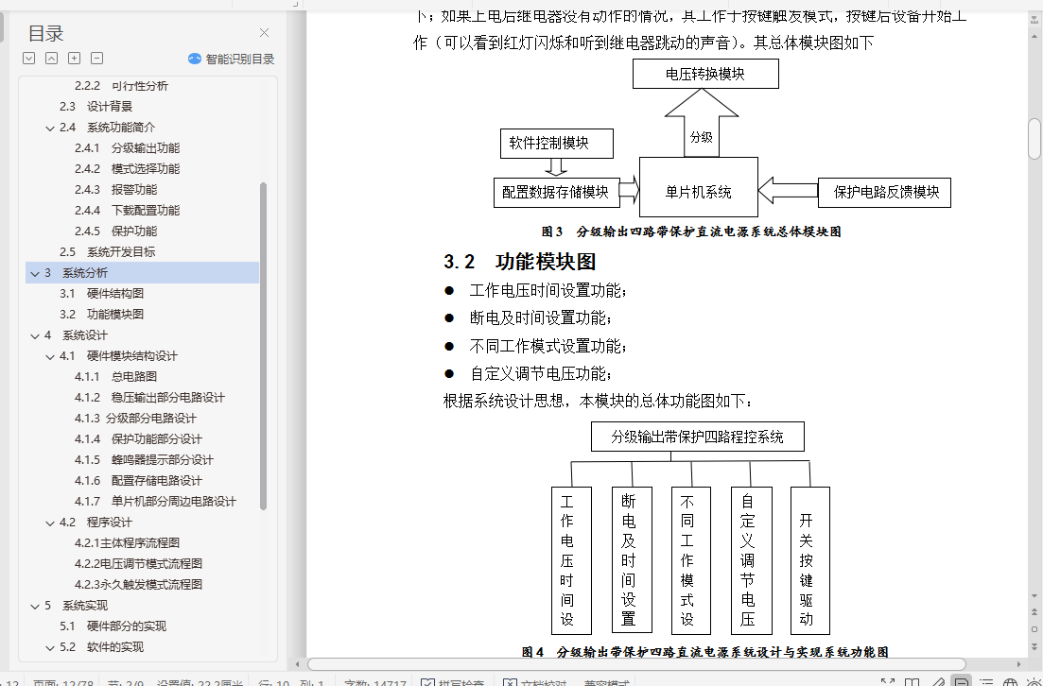Navigate to 4.1.4 保护功能部分设计
Viewport: 1043px width, 686px height.
coord(138,438)
